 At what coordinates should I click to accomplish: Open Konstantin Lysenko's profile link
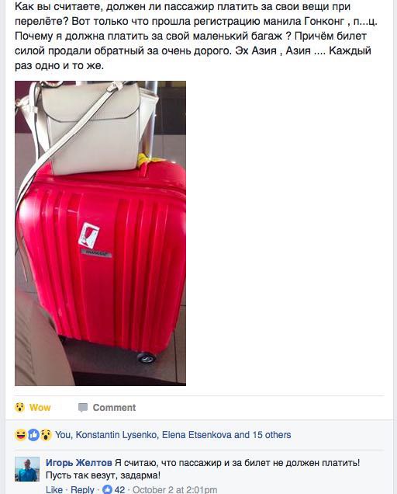(x=116, y=435)
